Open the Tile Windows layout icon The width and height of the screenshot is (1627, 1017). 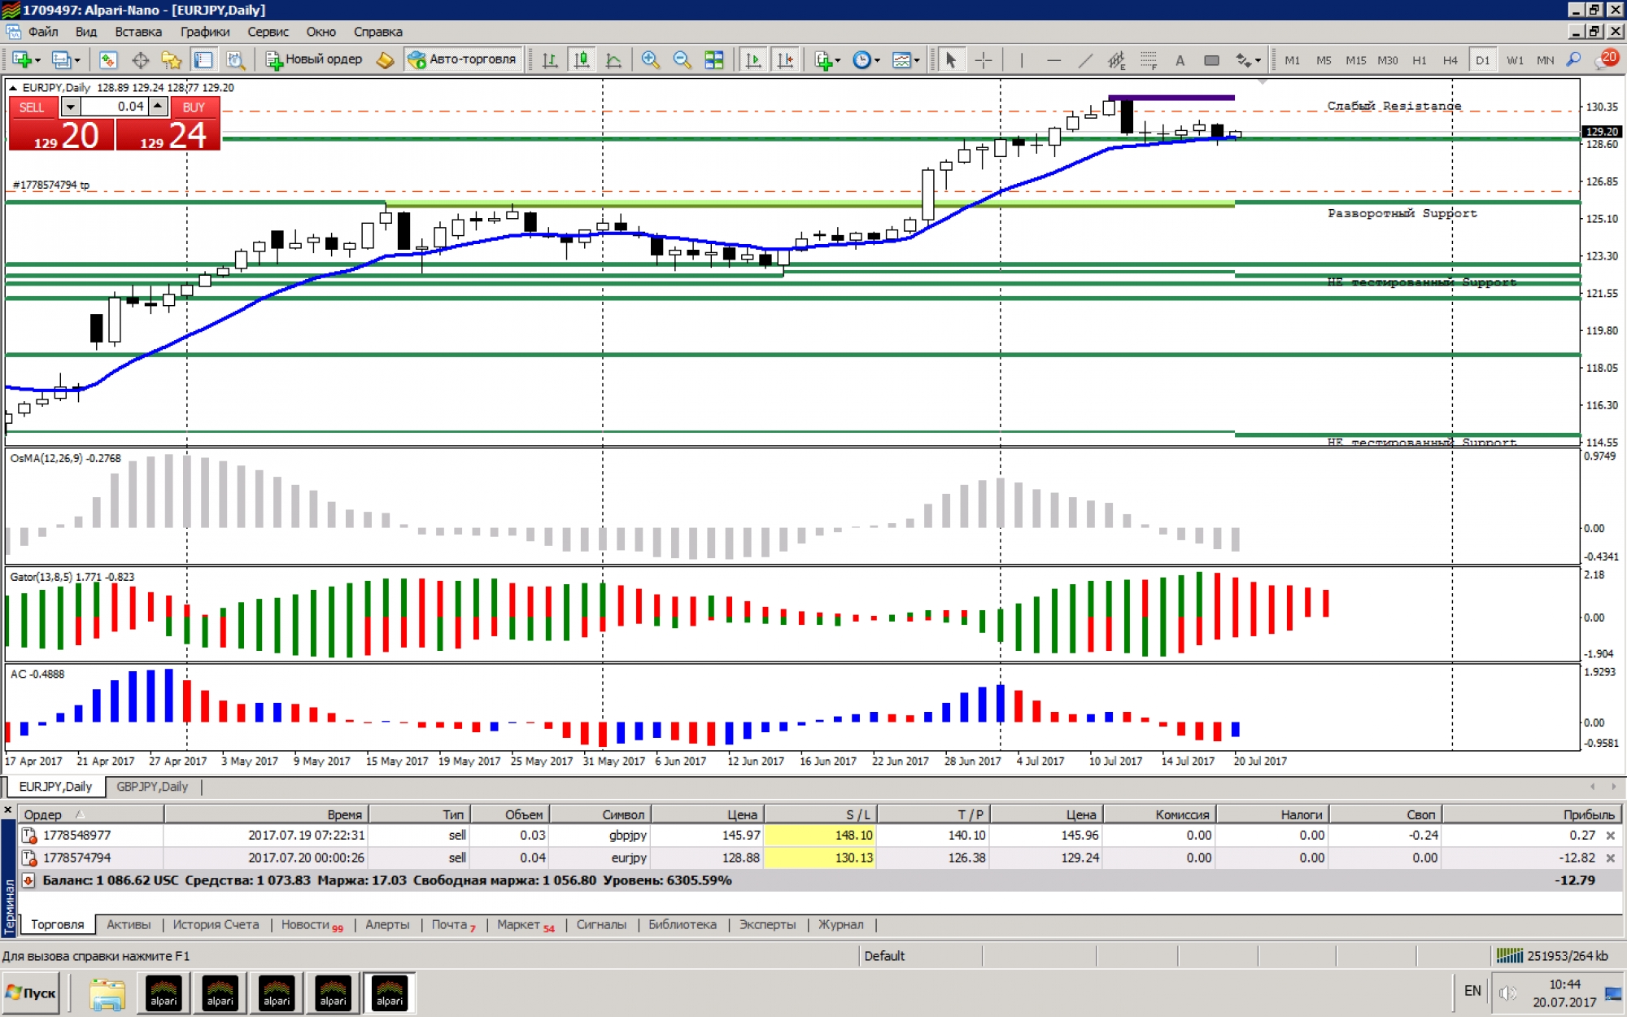[713, 60]
